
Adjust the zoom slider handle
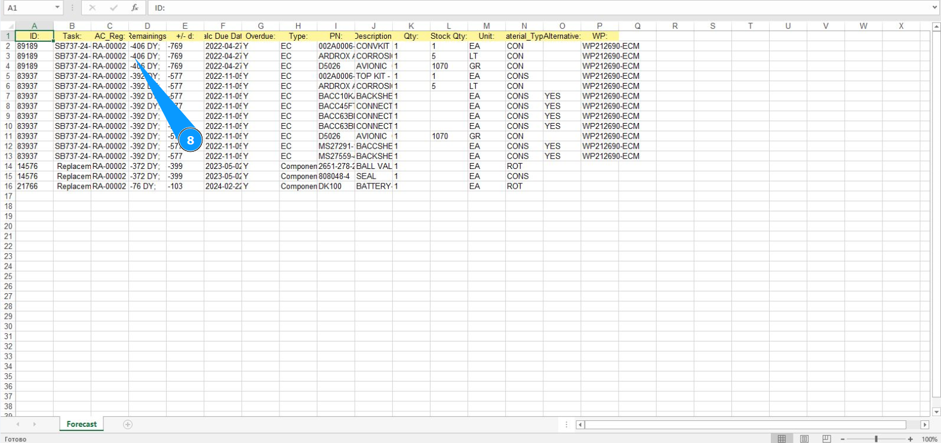(876, 439)
